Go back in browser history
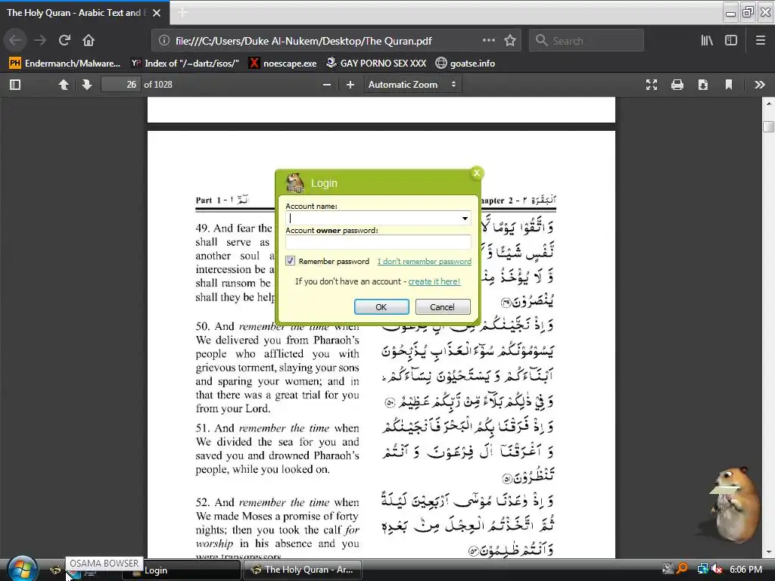 click(x=15, y=40)
